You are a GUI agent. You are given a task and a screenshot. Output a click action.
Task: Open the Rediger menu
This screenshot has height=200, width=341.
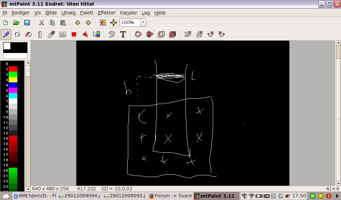(x=20, y=13)
